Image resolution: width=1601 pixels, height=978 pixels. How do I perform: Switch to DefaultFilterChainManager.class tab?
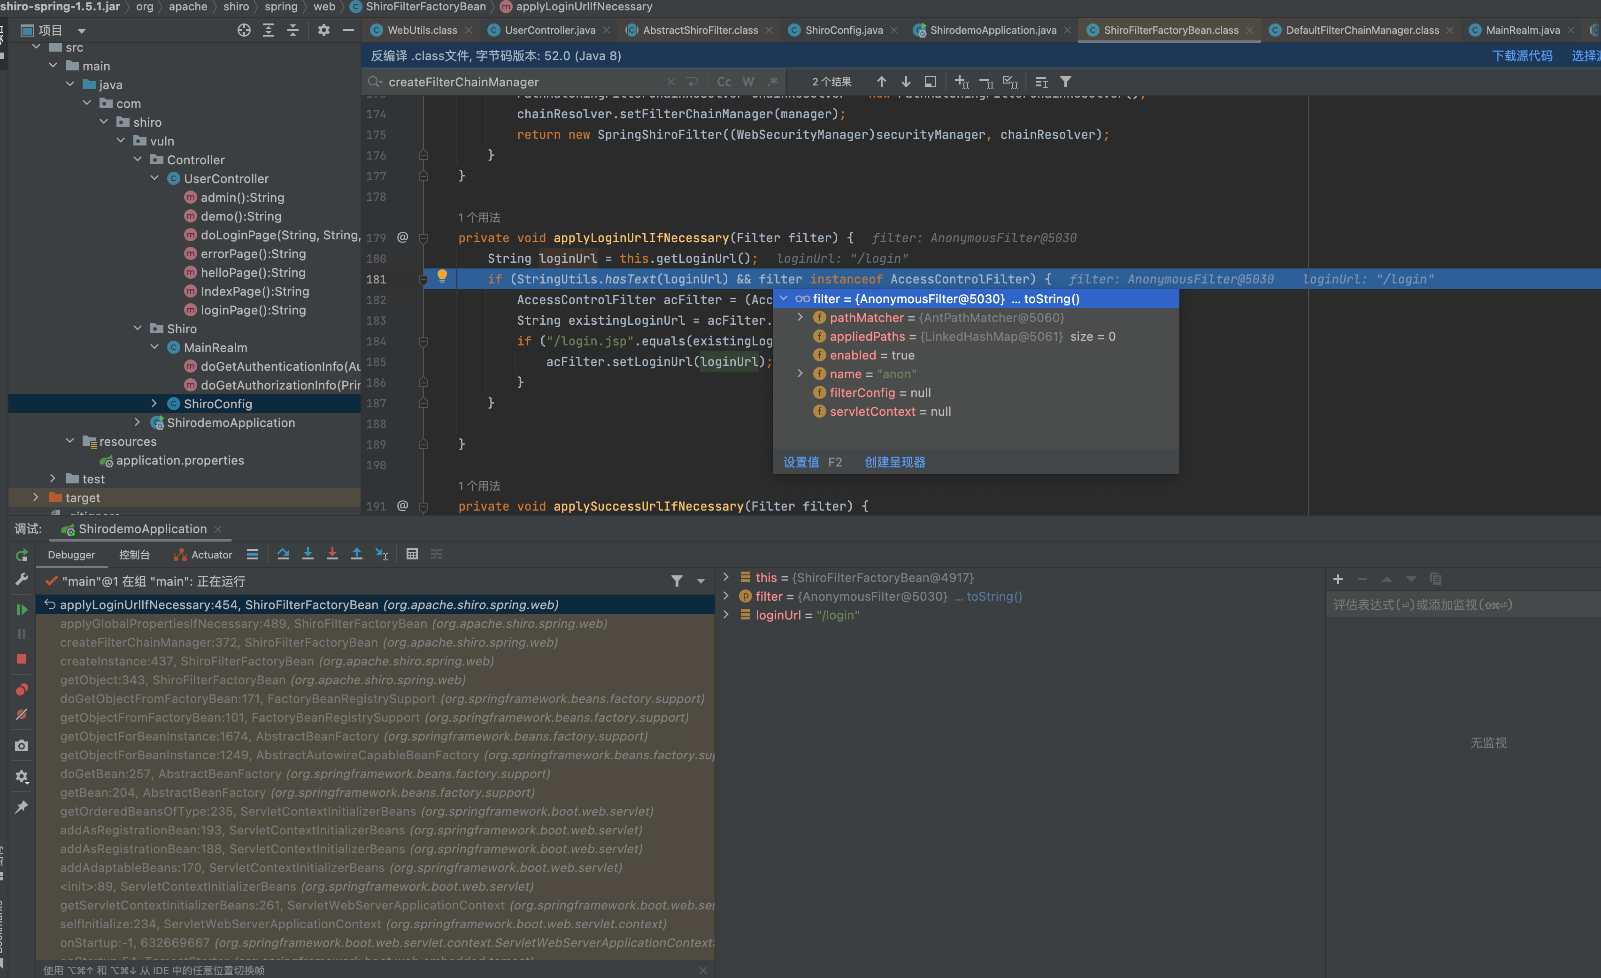coord(1362,30)
